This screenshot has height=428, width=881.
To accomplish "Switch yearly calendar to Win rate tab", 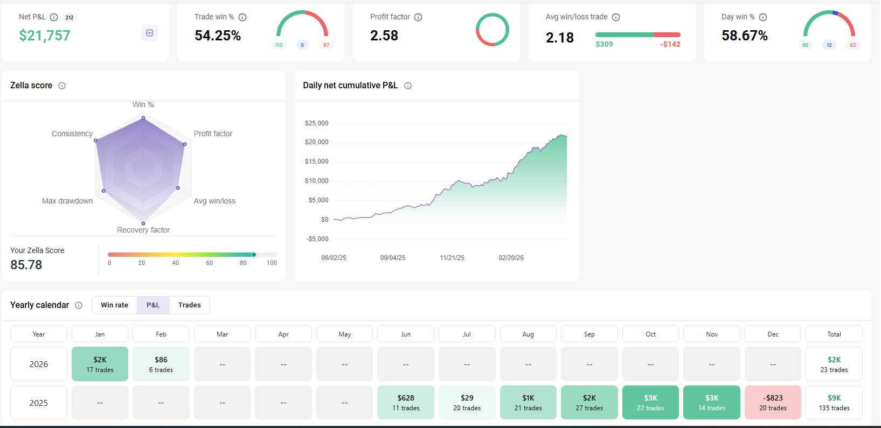I will [x=114, y=305].
